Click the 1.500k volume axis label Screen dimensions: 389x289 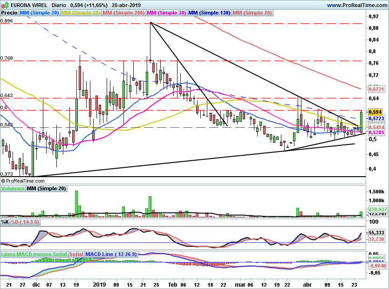[376, 192]
